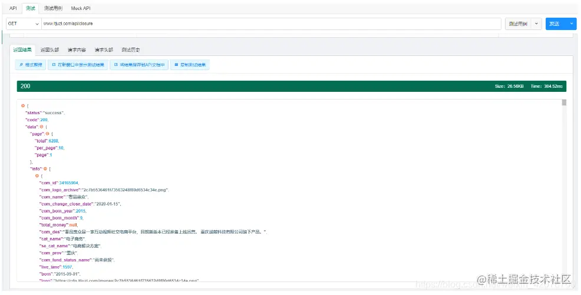581x295 pixels.
Task: Open the 测试用例 dropdown arrow
Action: click(x=536, y=24)
